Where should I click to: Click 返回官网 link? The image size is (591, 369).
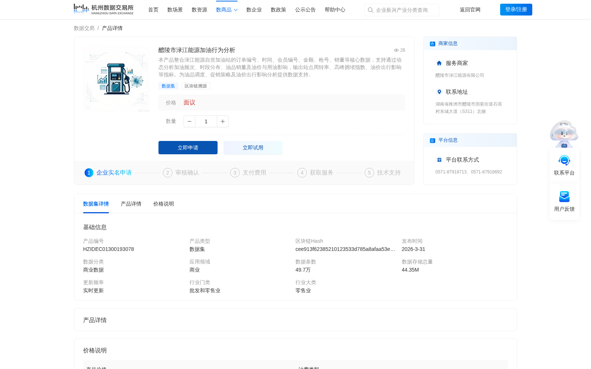point(470,10)
